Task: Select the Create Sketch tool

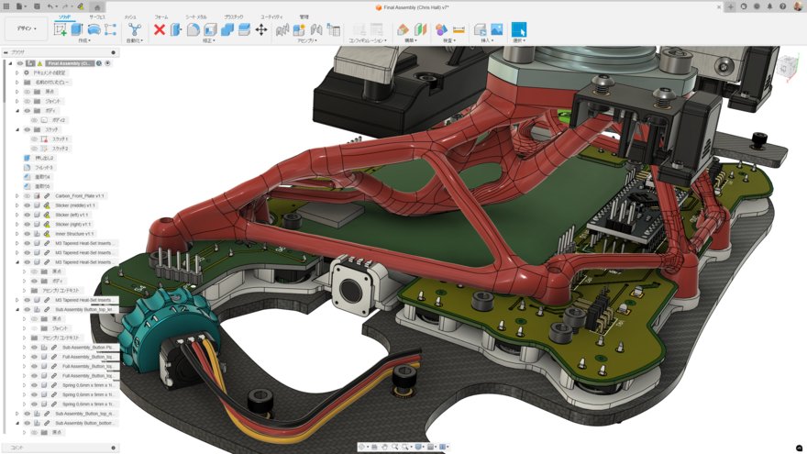Action: click(61, 29)
